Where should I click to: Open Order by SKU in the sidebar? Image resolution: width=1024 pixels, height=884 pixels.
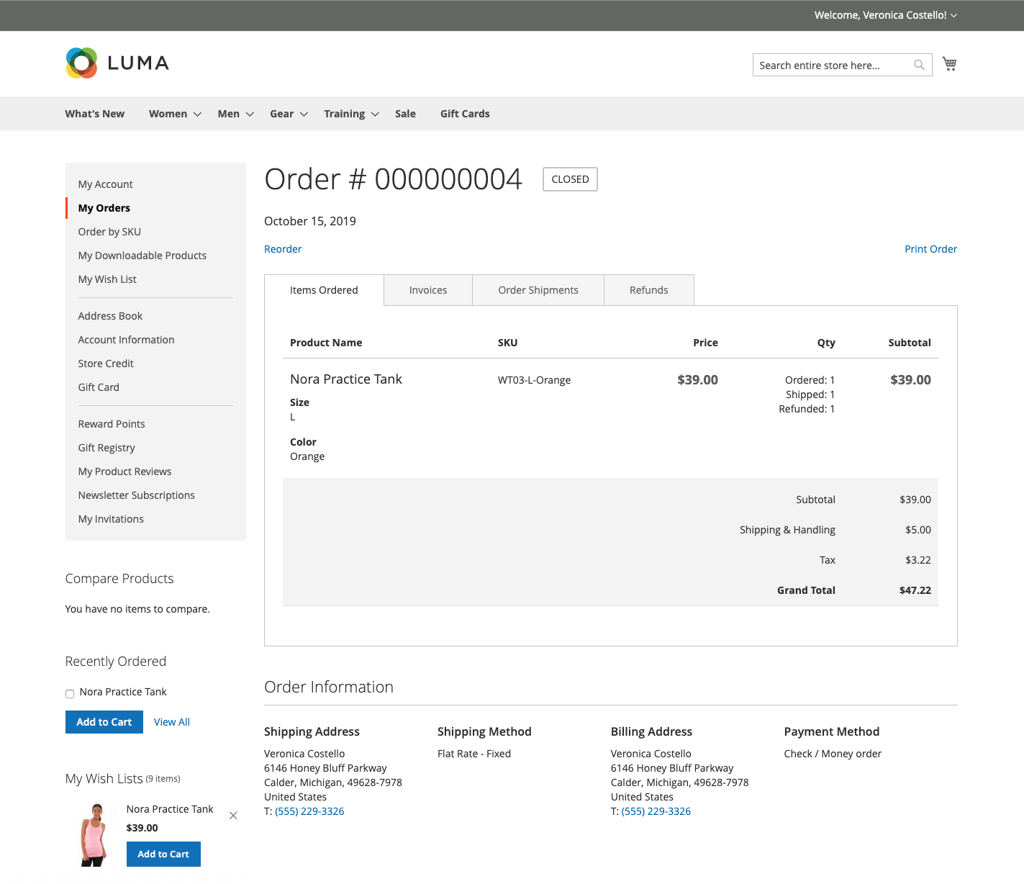point(109,232)
